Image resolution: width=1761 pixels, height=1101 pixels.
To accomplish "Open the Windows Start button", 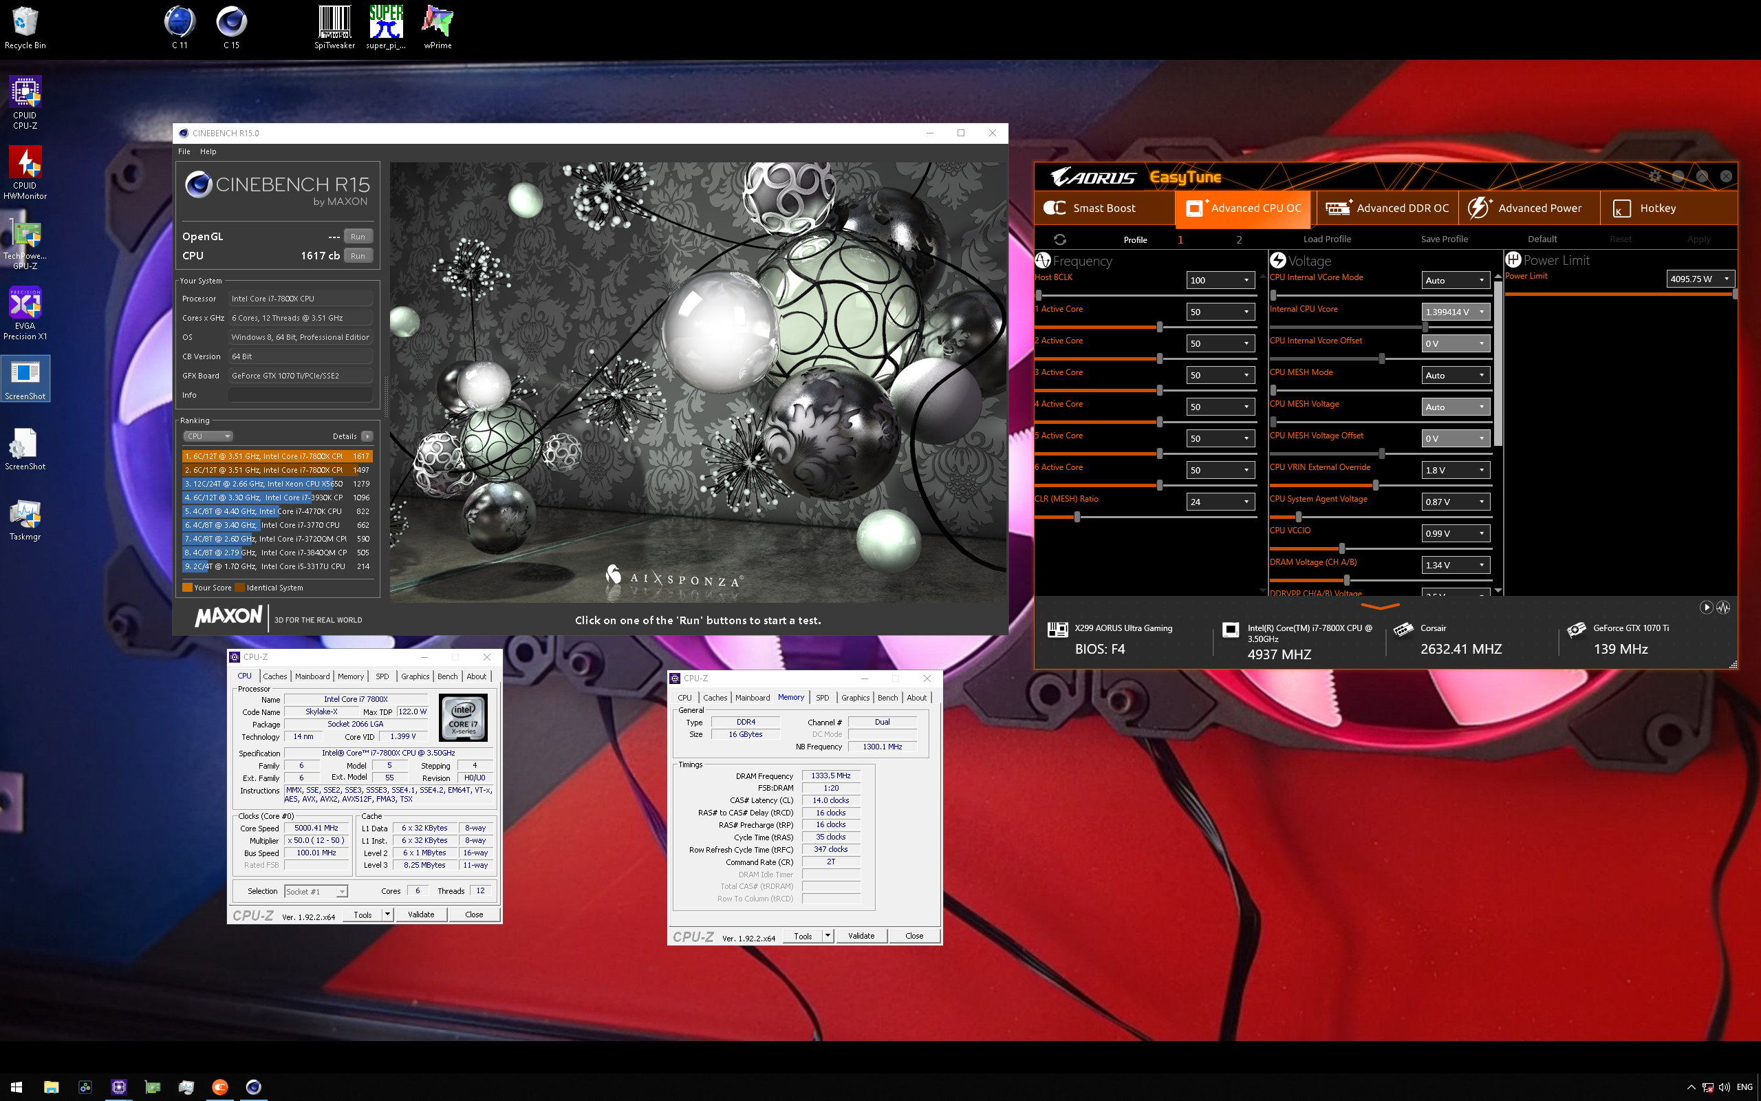I will tap(16, 1087).
